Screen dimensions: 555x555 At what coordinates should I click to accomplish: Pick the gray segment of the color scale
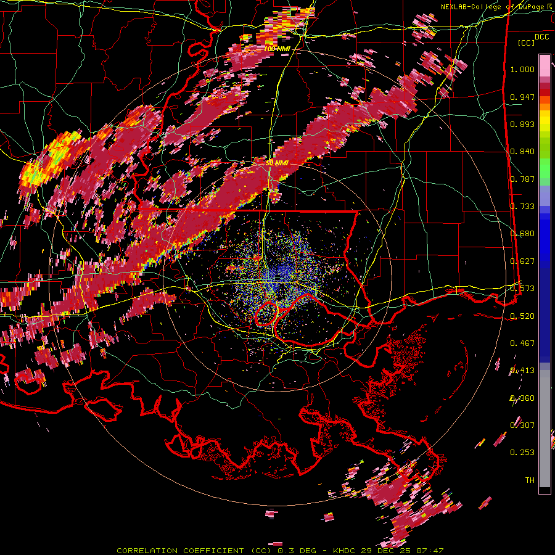pos(545,429)
